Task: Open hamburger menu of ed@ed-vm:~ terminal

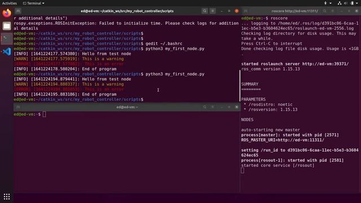Action: [x=213, y=107]
